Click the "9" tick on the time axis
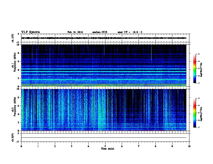 point(172,146)
